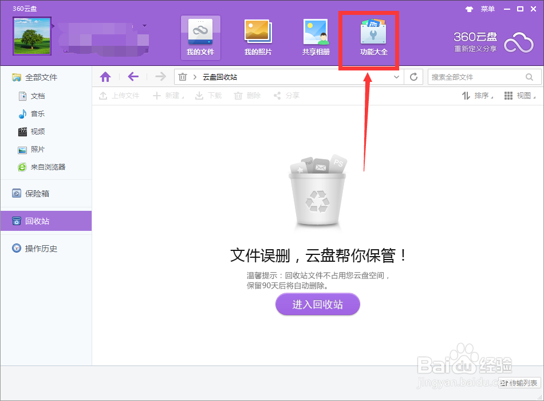This screenshot has height=401, width=544.
Task: Click the recycle bin path icon
Action: pyautogui.click(x=183, y=77)
